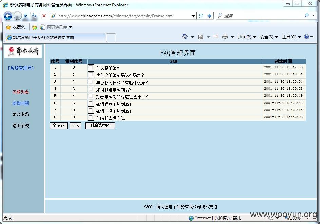The image size is (320, 224).
Task: Open the Favorites star 收藏夹
Action: tap(15, 27)
